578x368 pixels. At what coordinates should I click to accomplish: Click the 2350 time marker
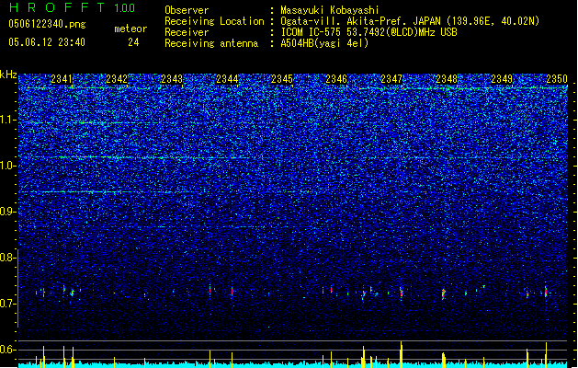click(557, 79)
